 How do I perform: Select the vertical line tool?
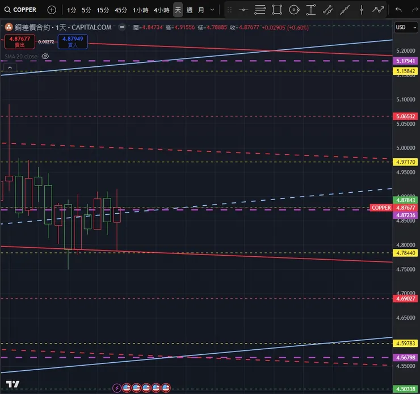362,10
